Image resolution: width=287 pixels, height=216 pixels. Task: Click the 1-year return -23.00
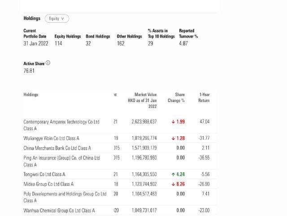[x=204, y=210]
